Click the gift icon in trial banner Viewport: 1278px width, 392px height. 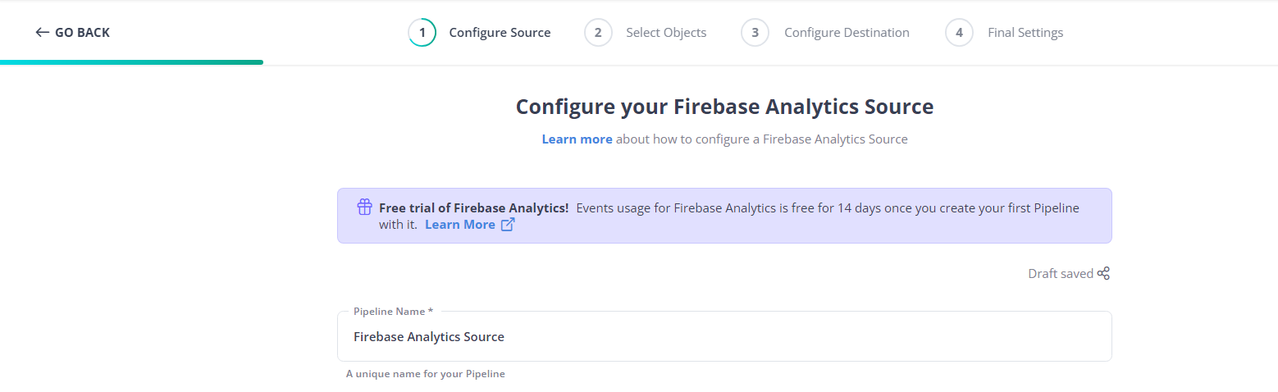pos(365,207)
